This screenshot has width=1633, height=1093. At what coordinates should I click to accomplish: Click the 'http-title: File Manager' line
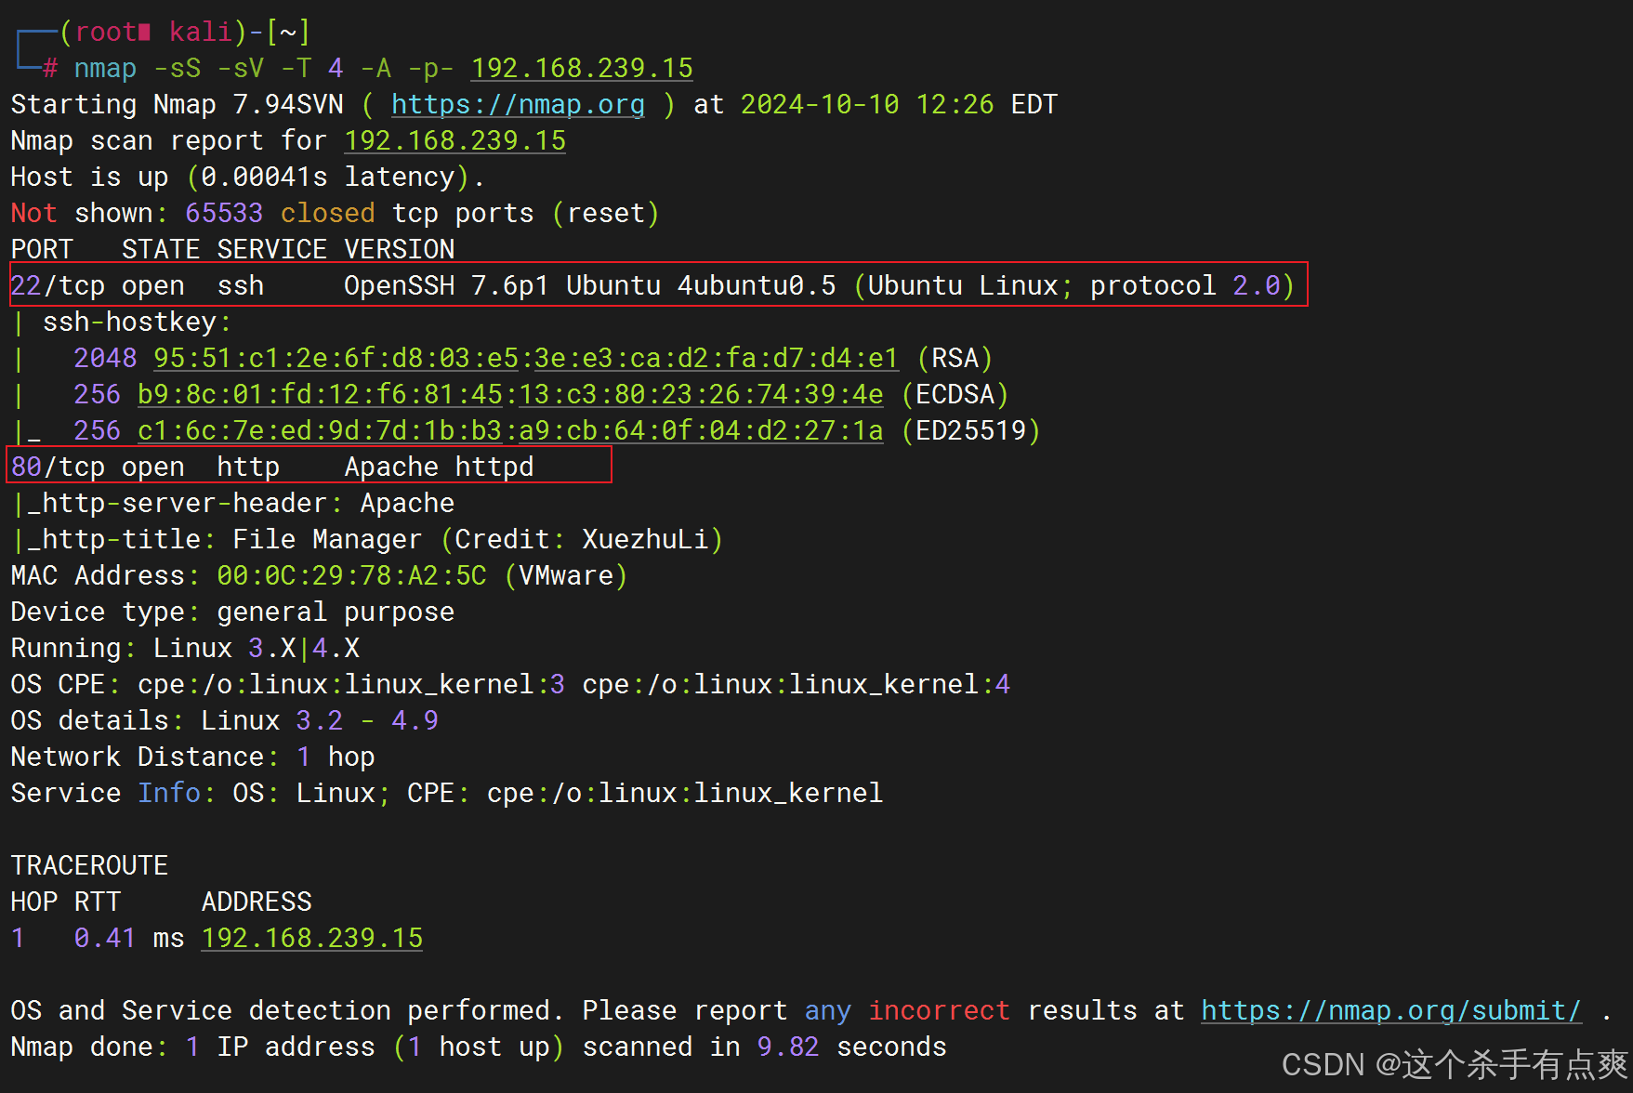(368, 540)
